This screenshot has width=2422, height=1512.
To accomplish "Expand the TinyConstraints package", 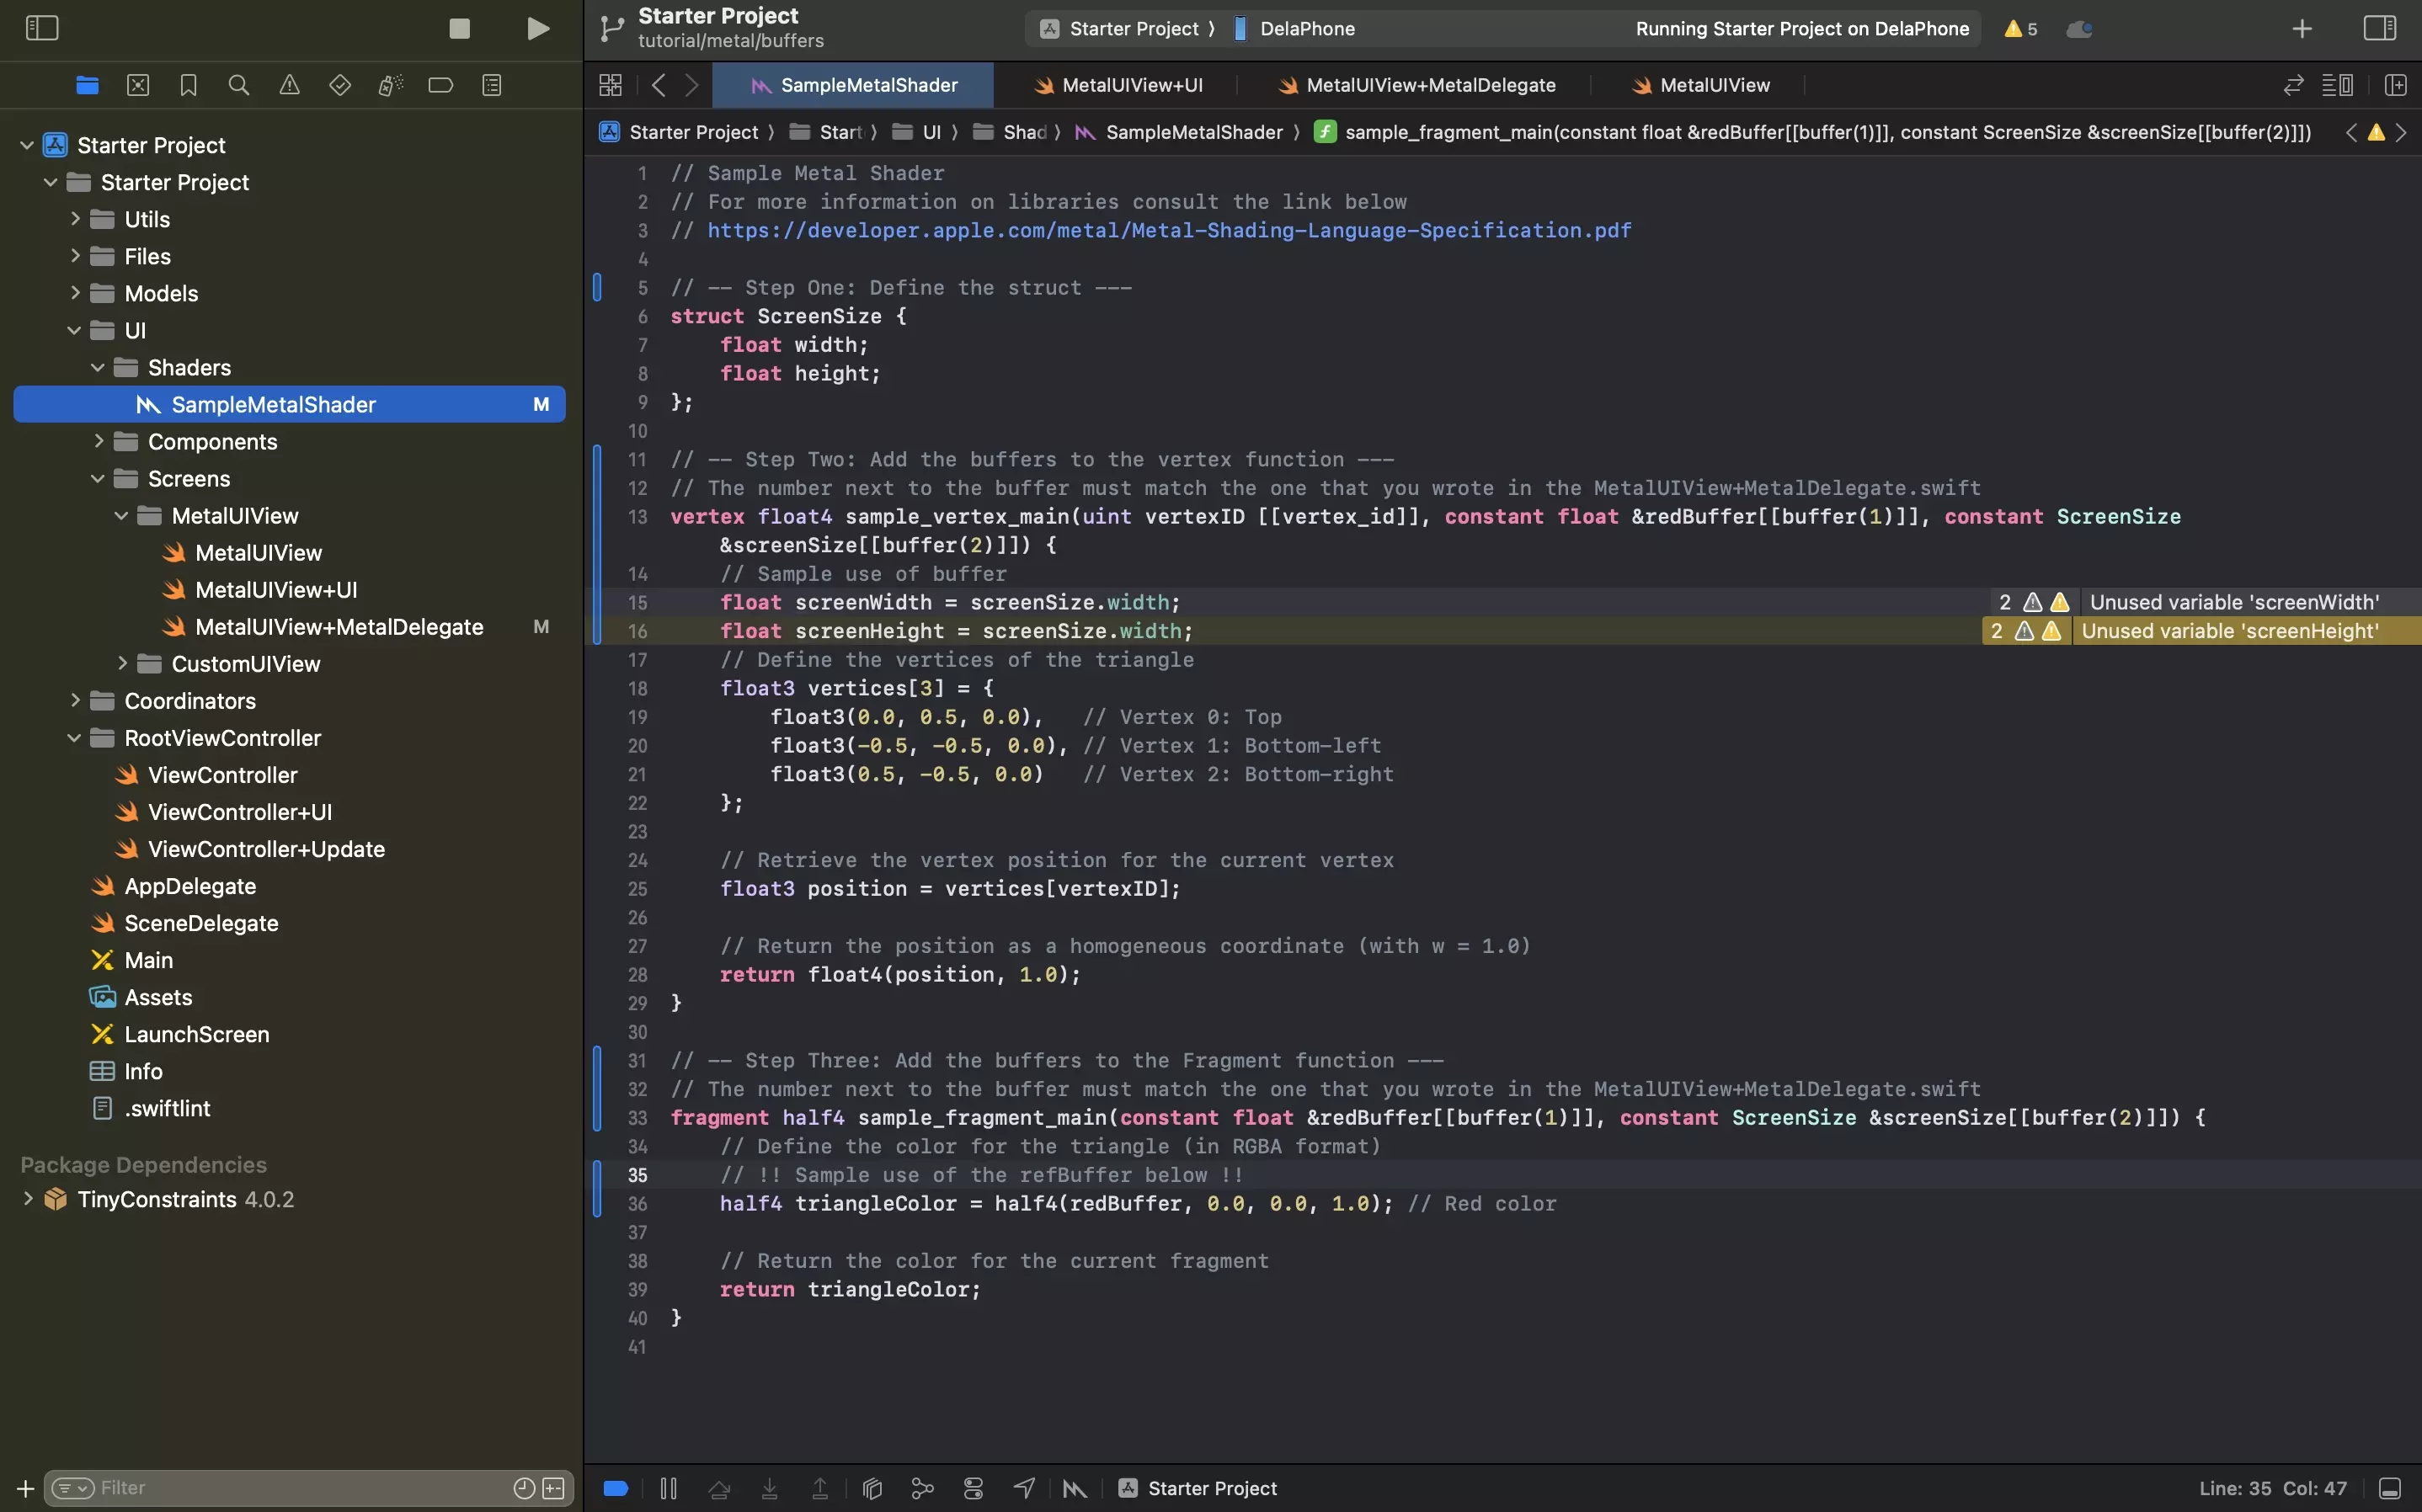I will pyautogui.click(x=28, y=1198).
